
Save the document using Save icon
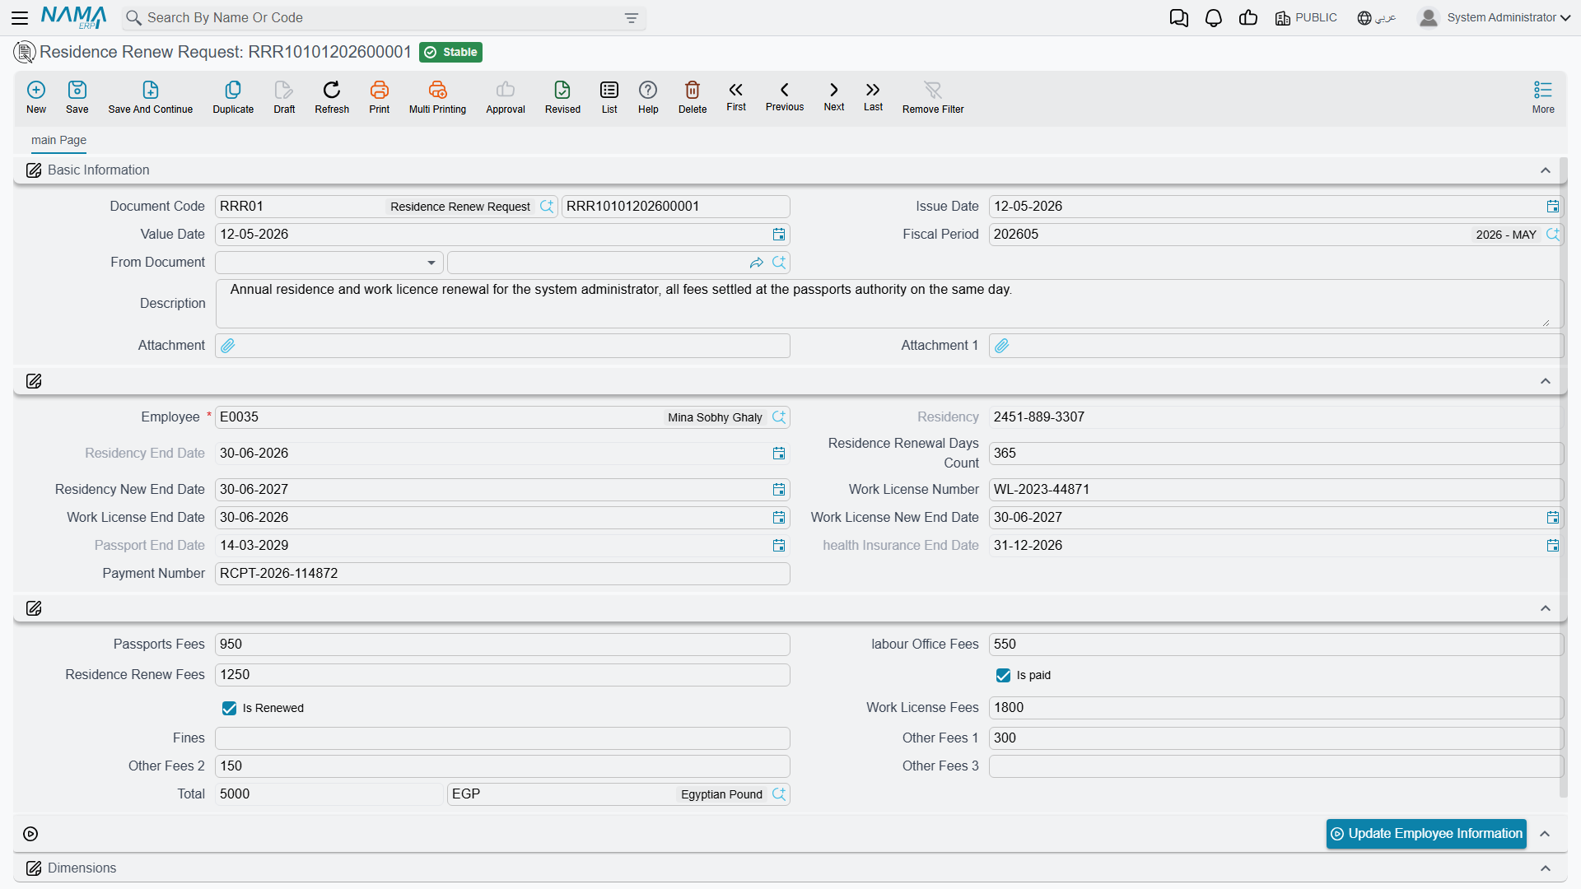pyautogui.click(x=77, y=96)
